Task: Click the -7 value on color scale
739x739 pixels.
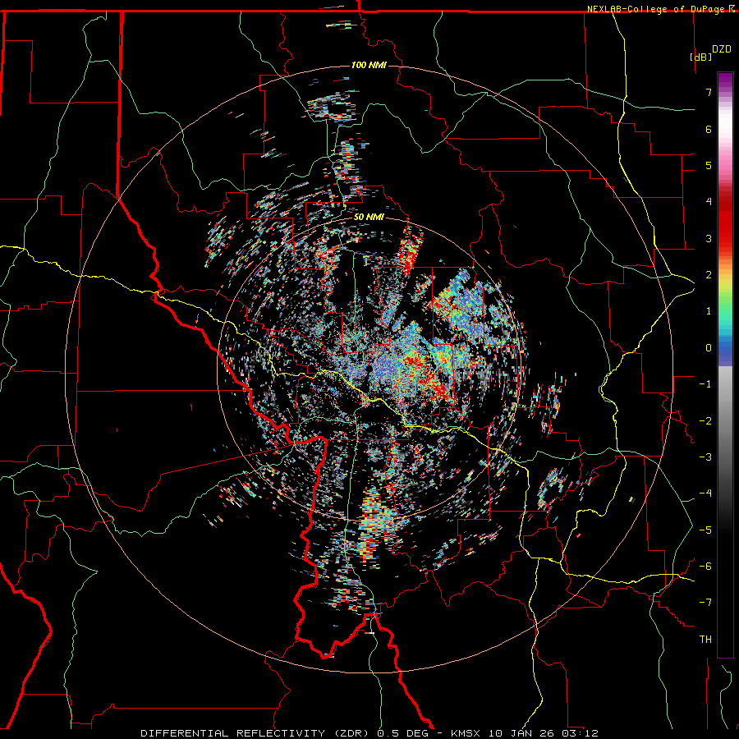Action: 705,603
